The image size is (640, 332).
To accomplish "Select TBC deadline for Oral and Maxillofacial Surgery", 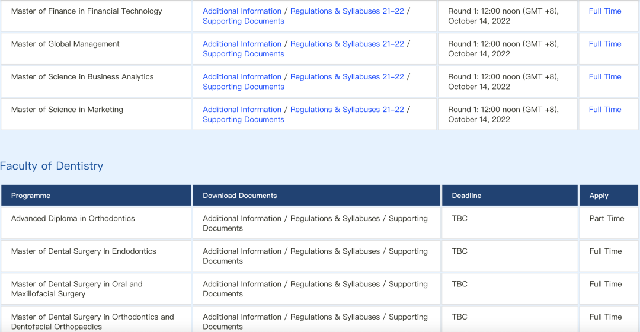I will pyautogui.click(x=460, y=284).
